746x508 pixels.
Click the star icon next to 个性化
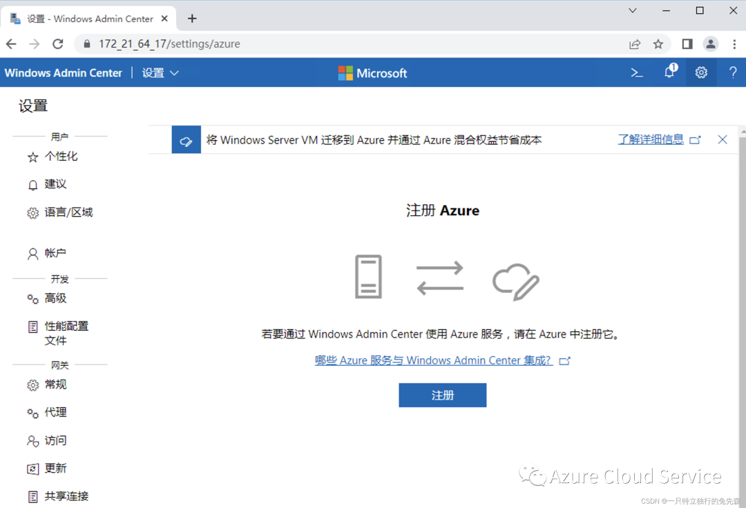click(x=32, y=157)
